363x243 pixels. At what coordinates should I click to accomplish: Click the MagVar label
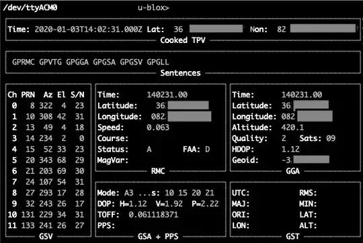[113, 160]
